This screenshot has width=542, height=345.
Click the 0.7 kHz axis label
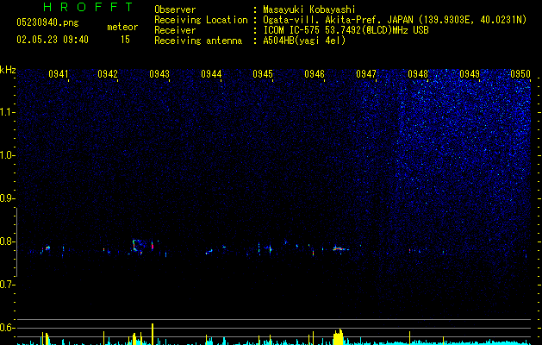[6, 285]
